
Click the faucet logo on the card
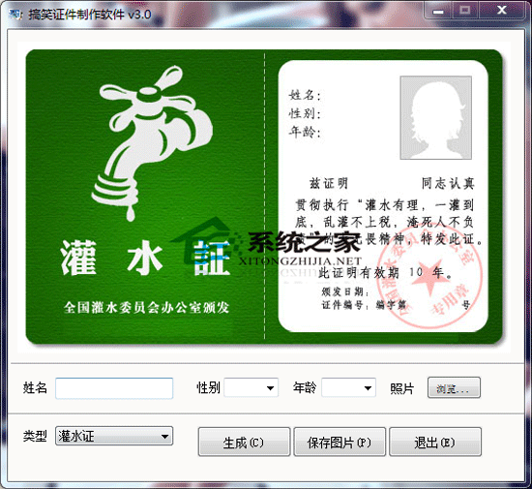(x=151, y=142)
